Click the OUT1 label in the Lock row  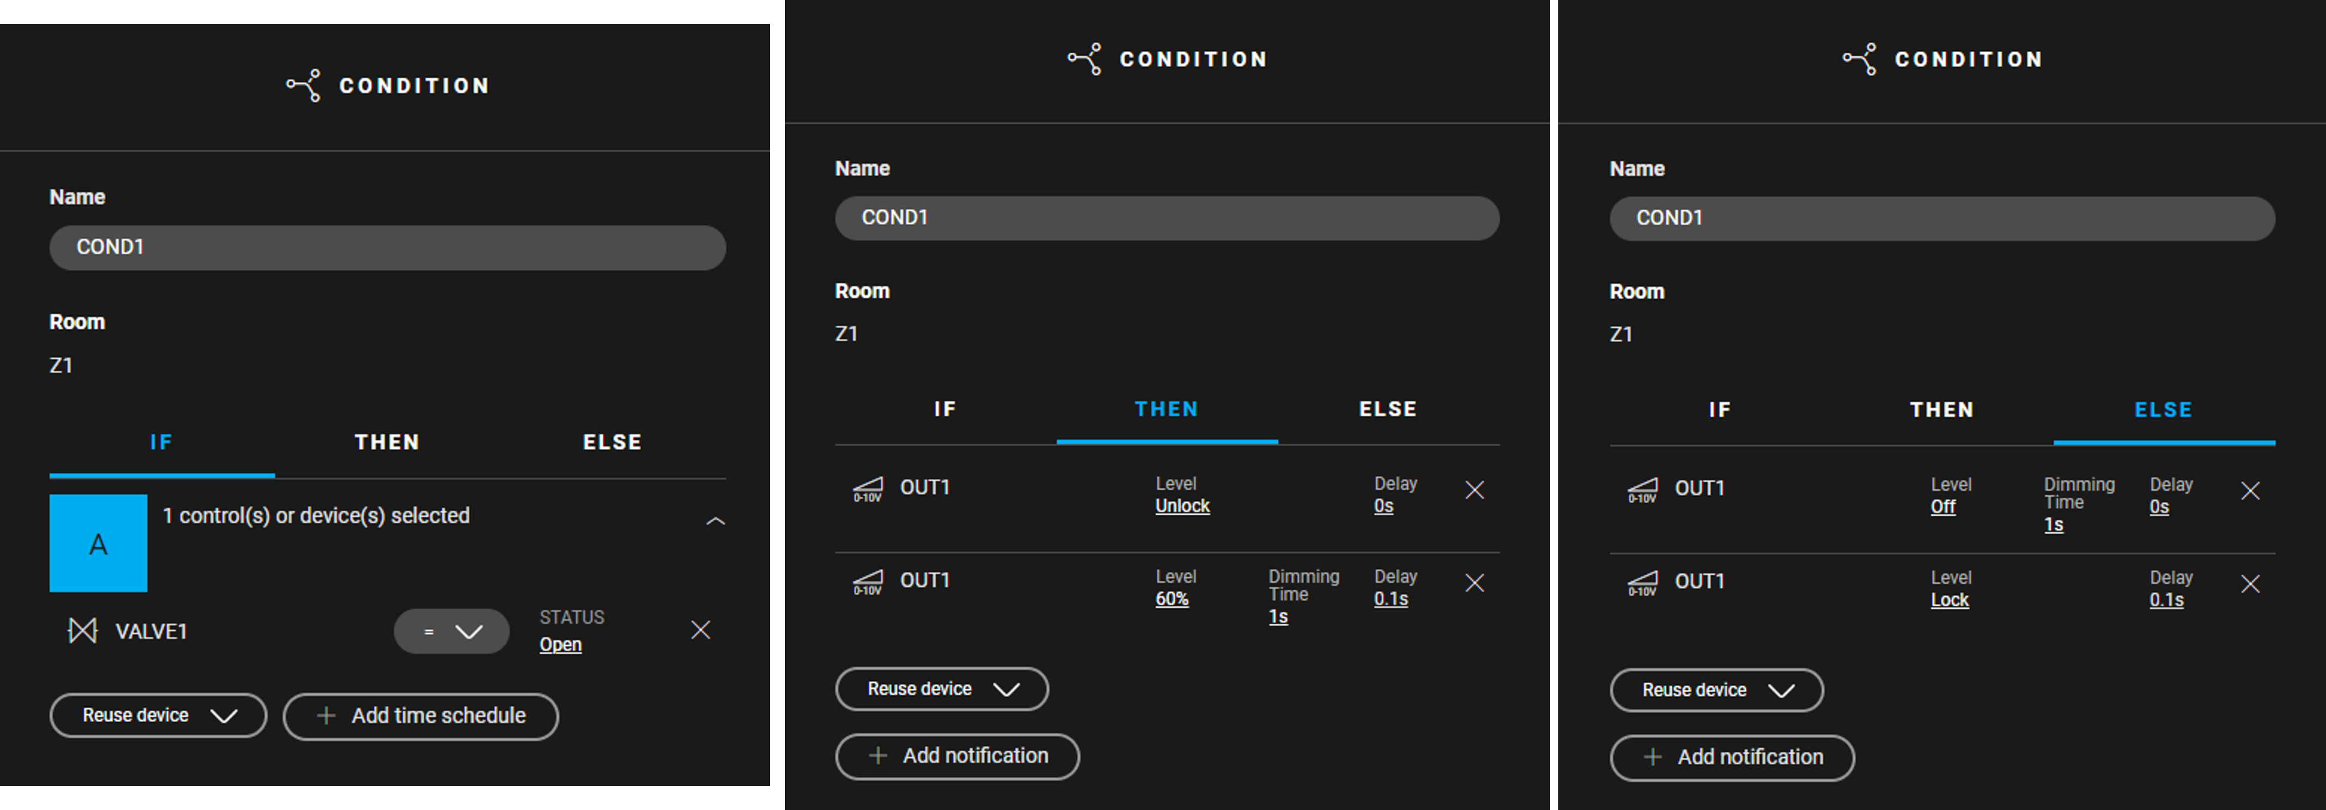1700,581
